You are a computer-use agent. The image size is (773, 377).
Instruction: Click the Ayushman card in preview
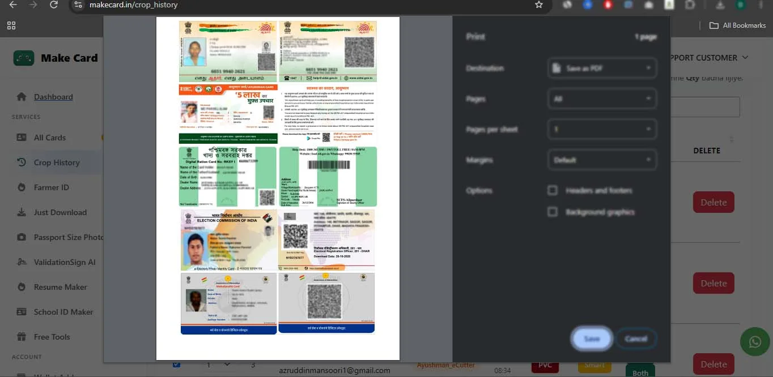pos(228,114)
